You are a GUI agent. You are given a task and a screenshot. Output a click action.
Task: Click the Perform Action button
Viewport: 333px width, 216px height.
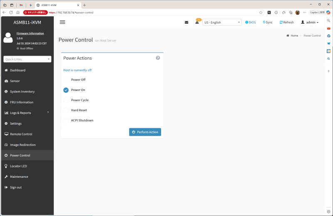(x=145, y=132)
